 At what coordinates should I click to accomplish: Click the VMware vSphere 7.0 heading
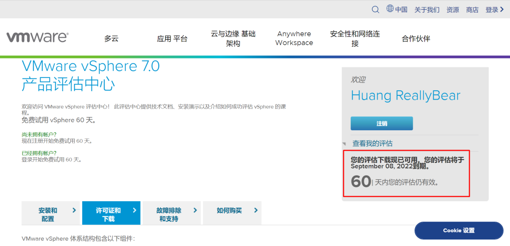click(x=91, y=66)
